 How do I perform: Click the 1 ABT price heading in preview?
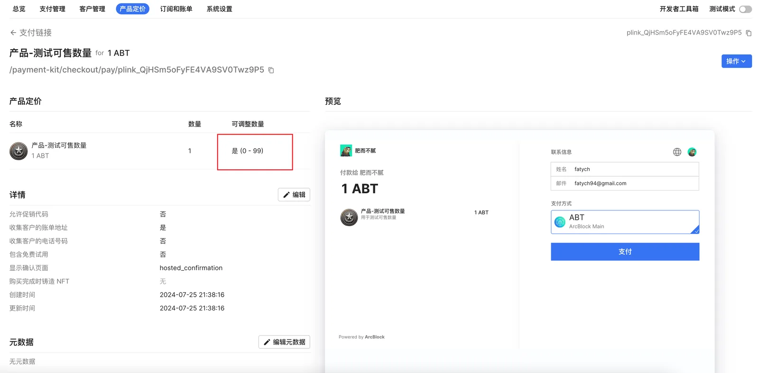tap(360, 189)
